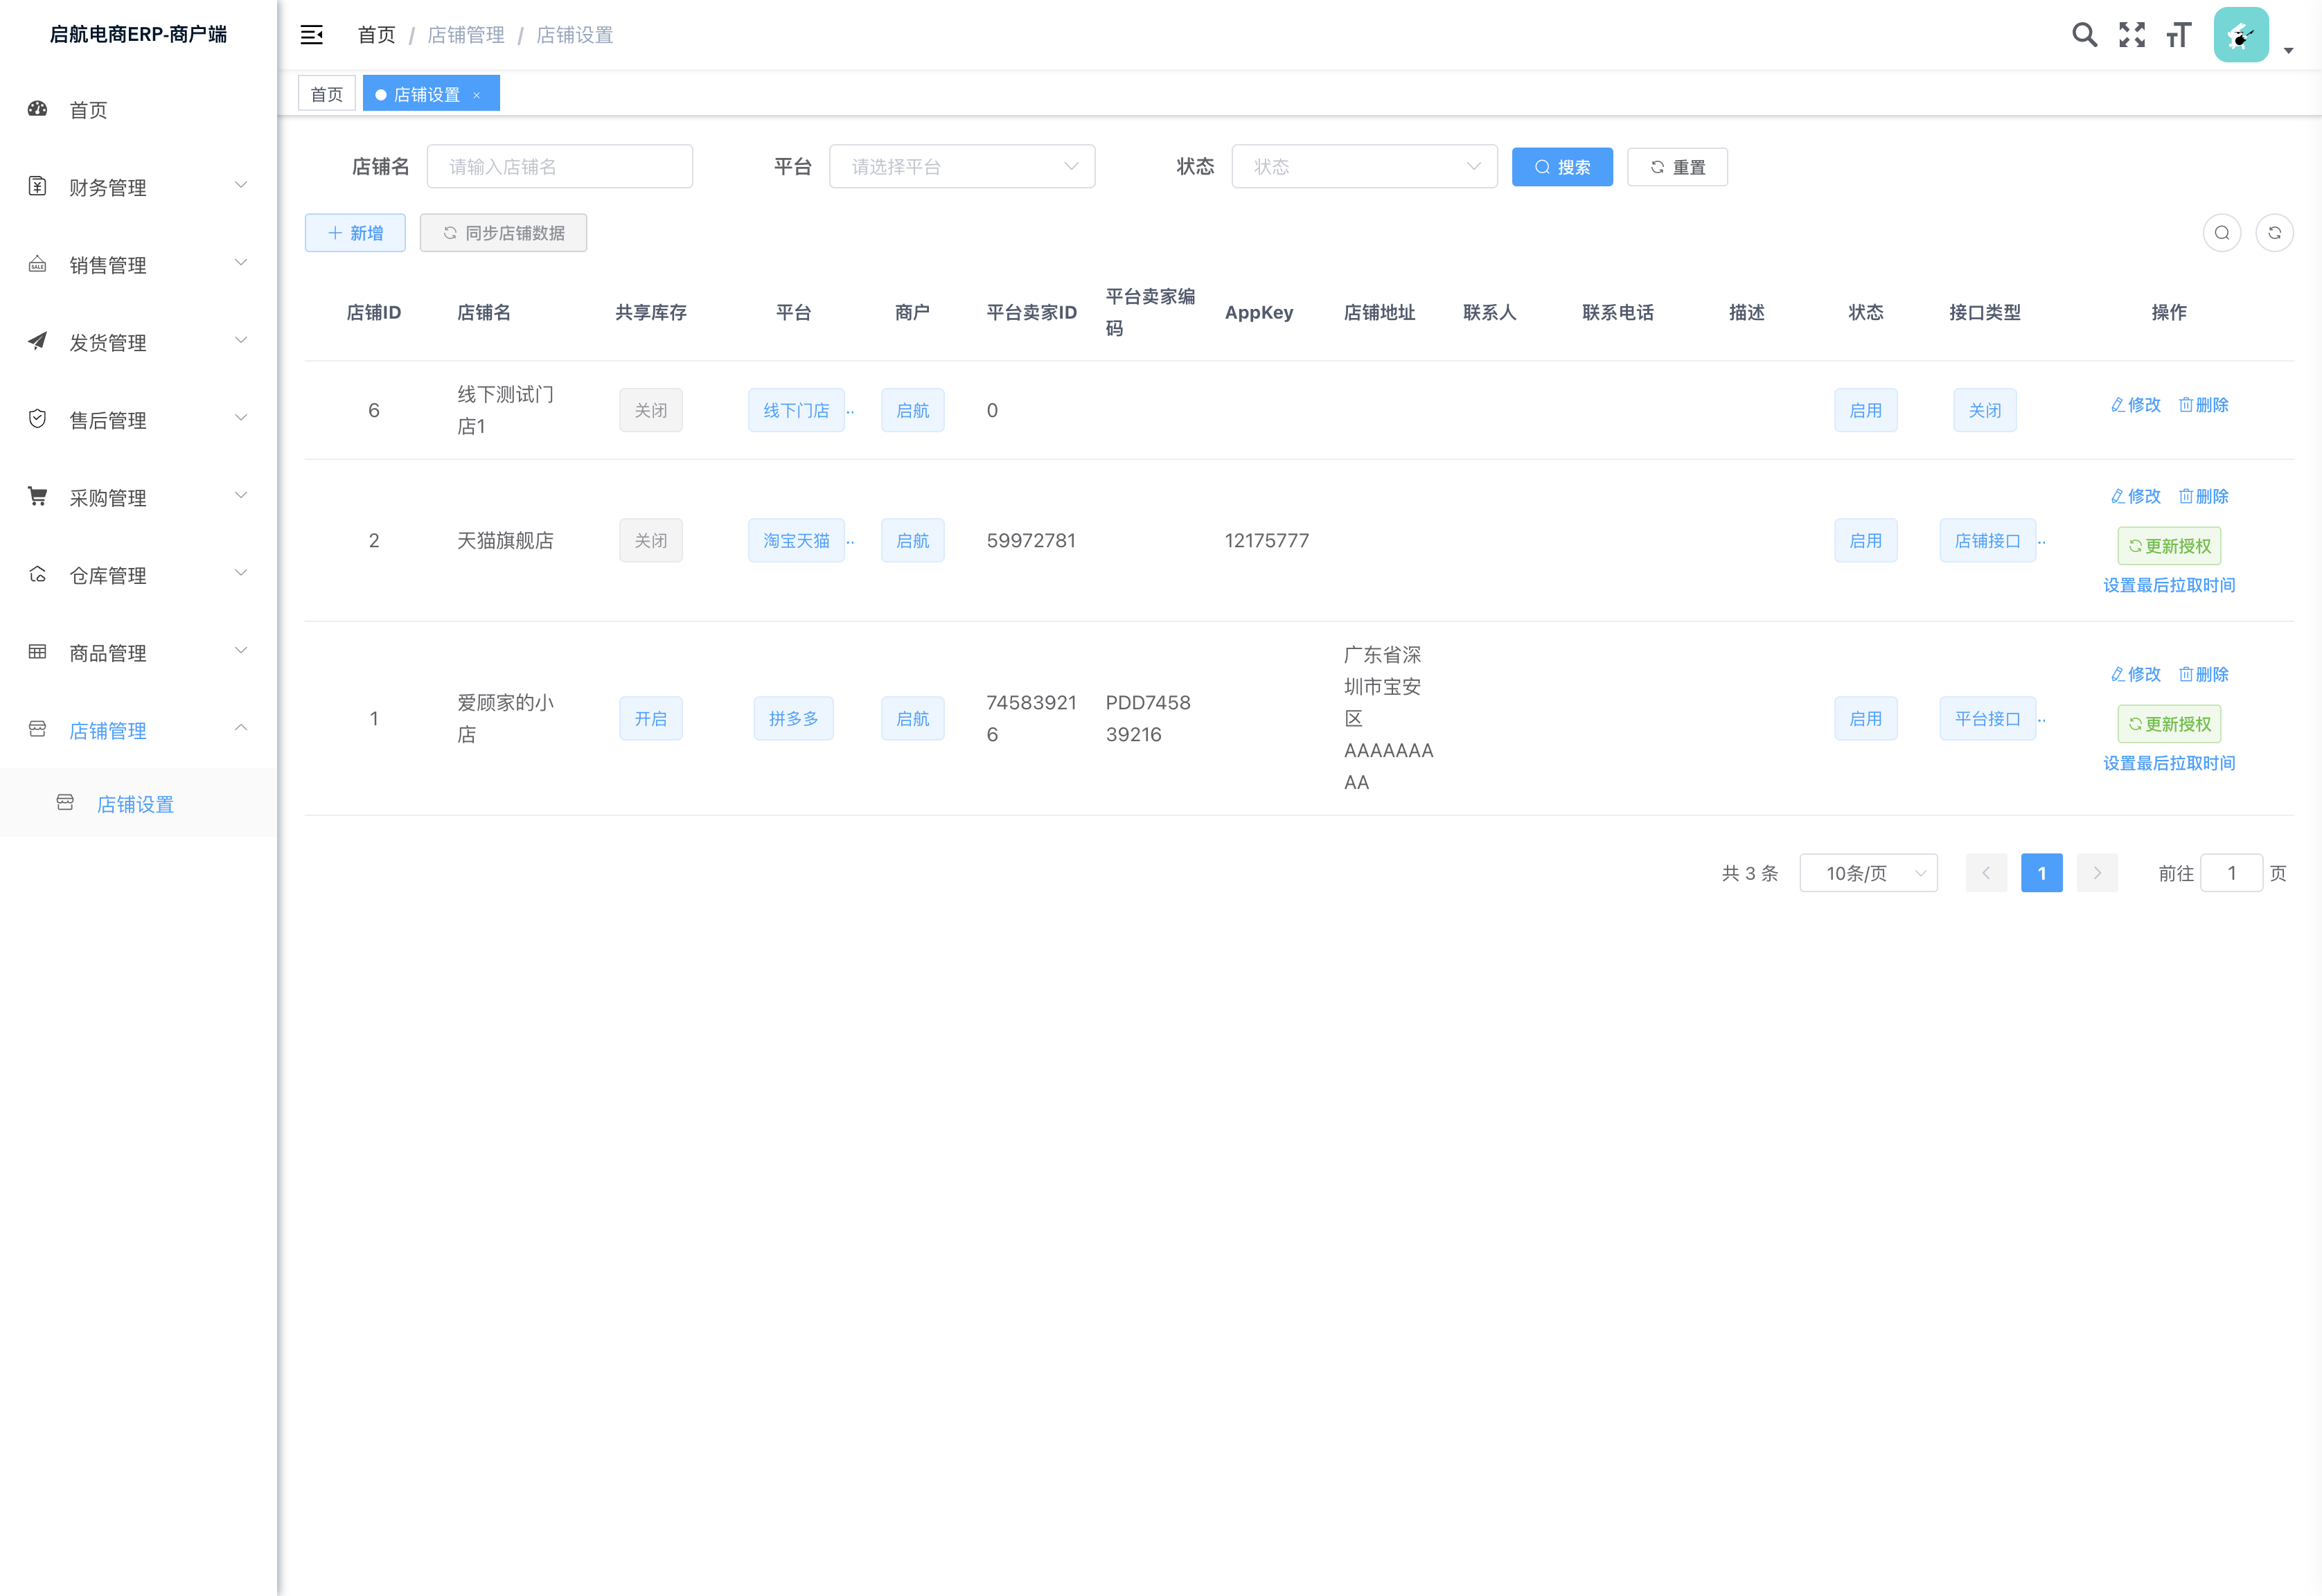Collapse the sidebar with the hamburger icon
This screenshot has height=1596, width=2322.
pyautogui.click(x=311, y=35)
